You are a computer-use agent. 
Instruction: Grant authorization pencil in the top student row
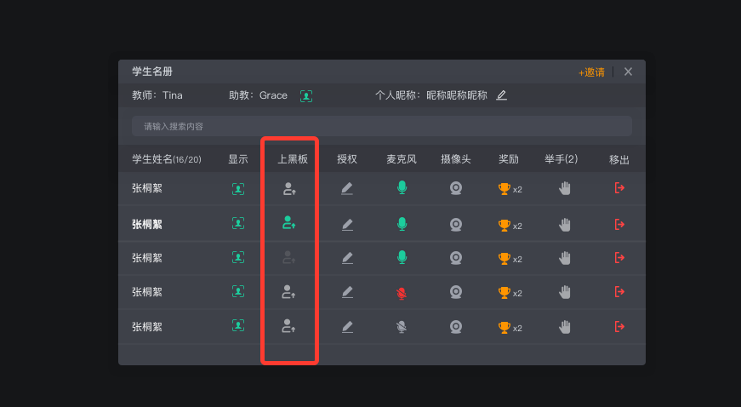click(x=347, y=189)
